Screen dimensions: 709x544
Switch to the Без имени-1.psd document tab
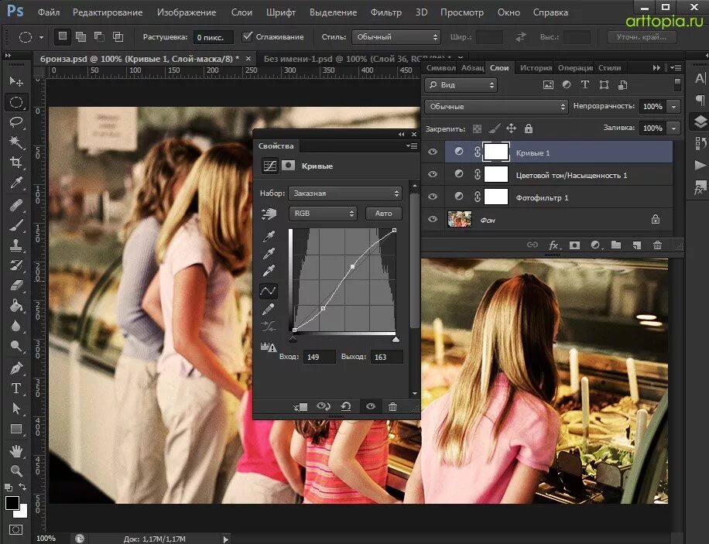(x=358, y=59)
